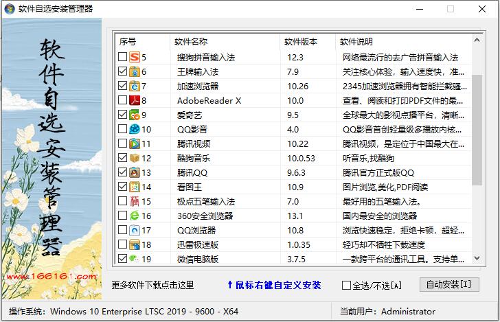Click the 加速浏览器 icon in row 7

pos(135,86)
